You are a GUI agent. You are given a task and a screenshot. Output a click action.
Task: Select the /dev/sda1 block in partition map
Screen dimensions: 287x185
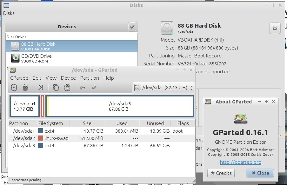[x=24, y=106]
